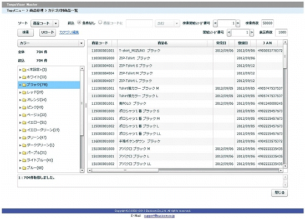Viewport: 305px width, 219px height.
Task: Click the message log scroll down arrow
Action: 285,185
